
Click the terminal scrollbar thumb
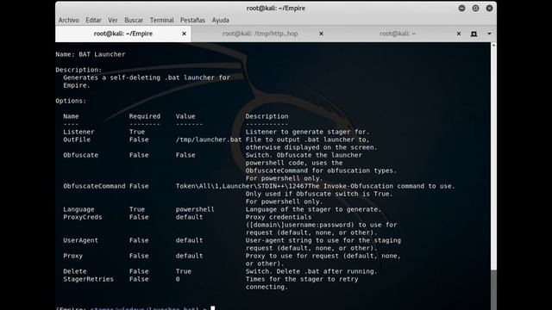(493, 290)
